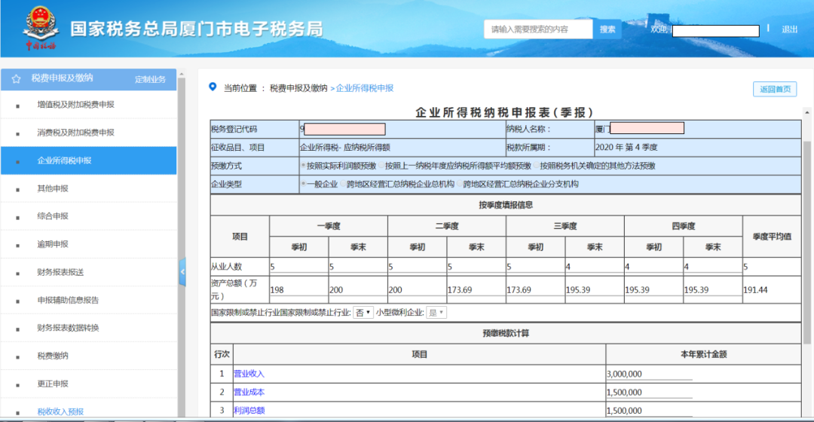The height and width of the screenshot is (422, 814).
Task: Collapse sidebar using the blue arrow handle
Action: [182, 271]
